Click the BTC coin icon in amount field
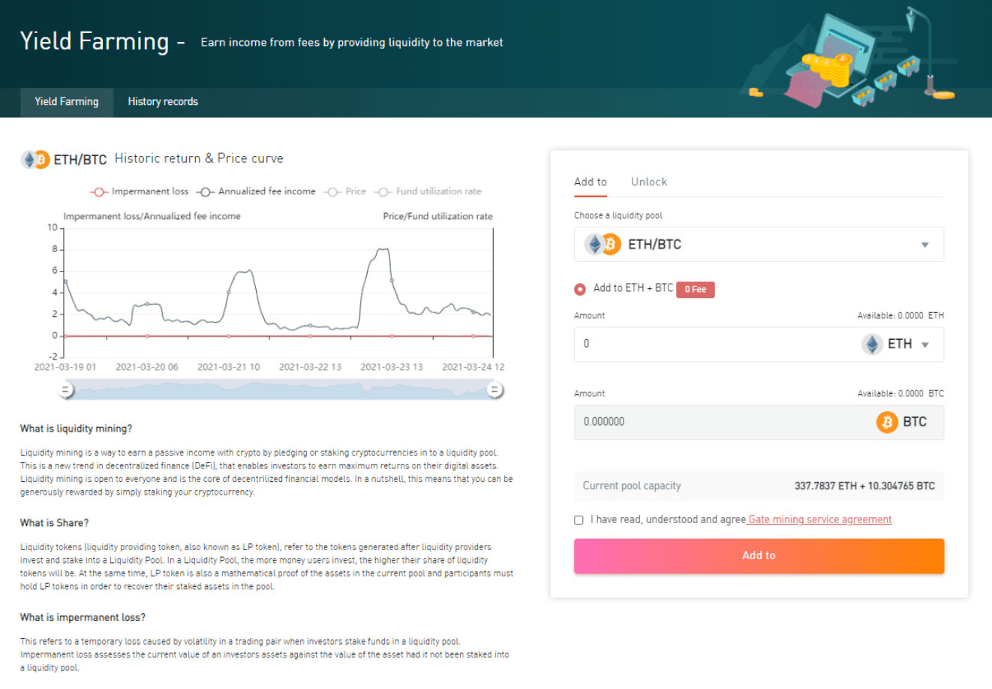The image size is (992, 689). pyautogui.click(x=887, y=422)
